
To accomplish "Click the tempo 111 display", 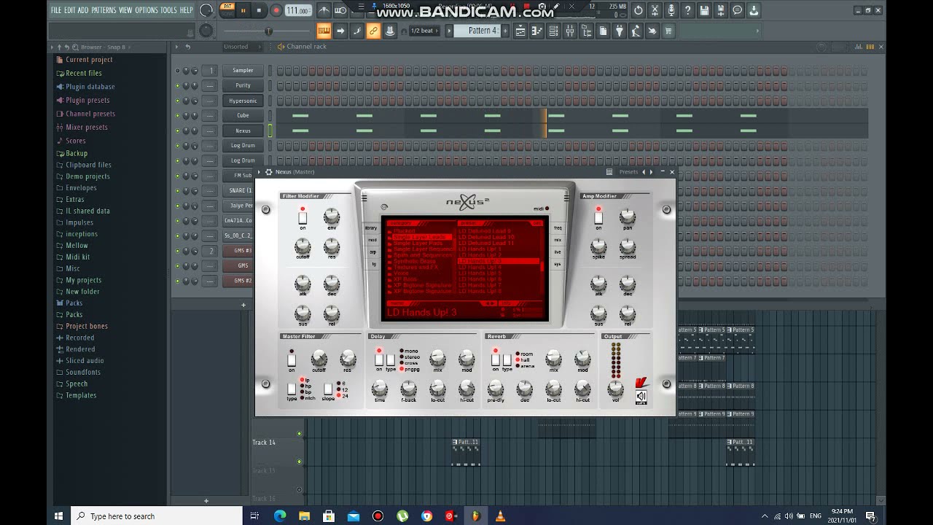I will [297, 10].
